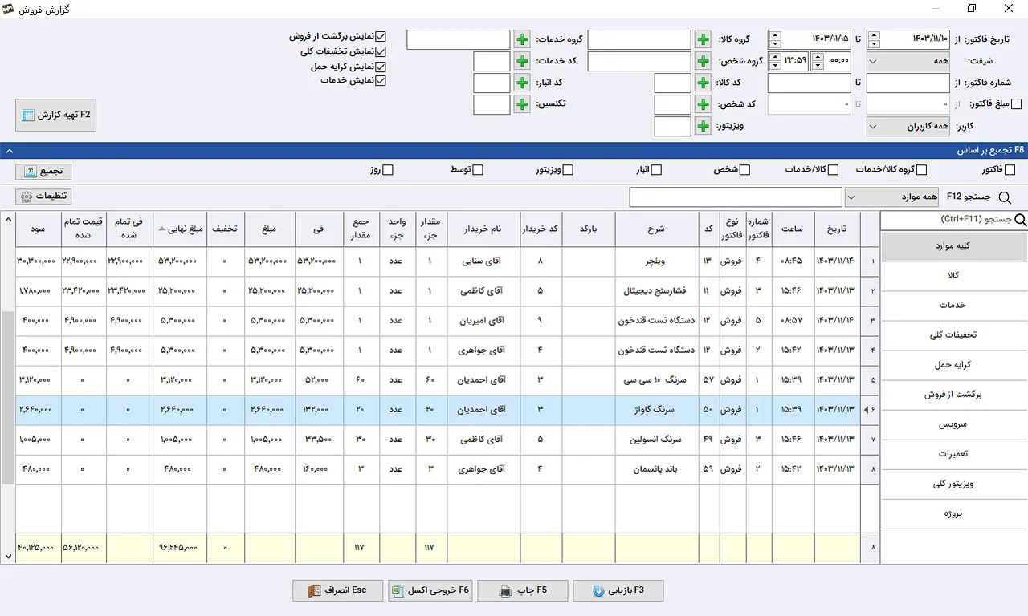
Task: Click the F3 بازیابی button
Action: (x=618, y=590)
